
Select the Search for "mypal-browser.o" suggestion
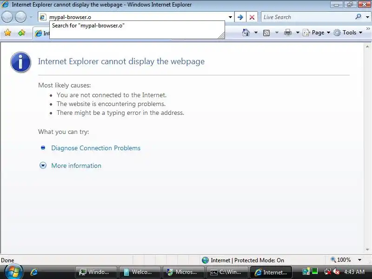pyautogui.click(x=137, y=26)
